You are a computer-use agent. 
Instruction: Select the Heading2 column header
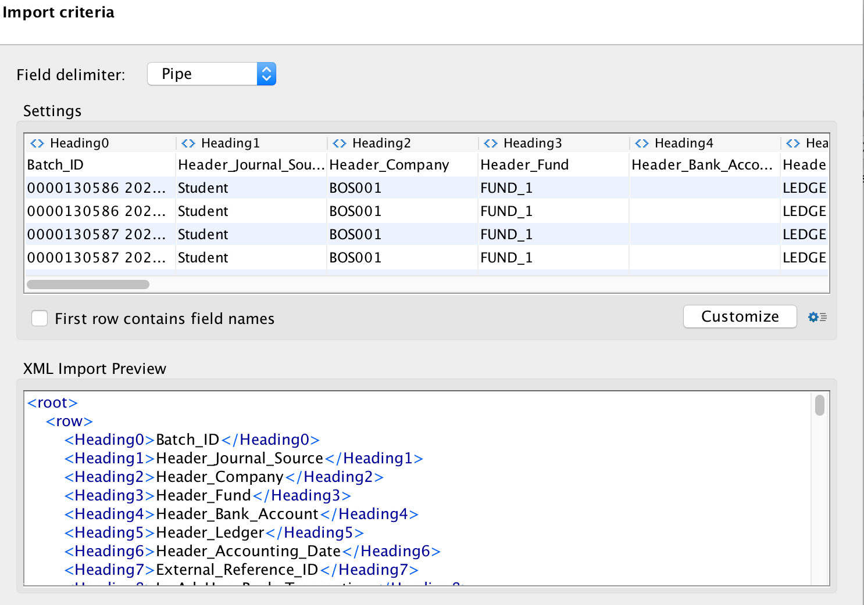pyautogui.click(x=402, y=143)
